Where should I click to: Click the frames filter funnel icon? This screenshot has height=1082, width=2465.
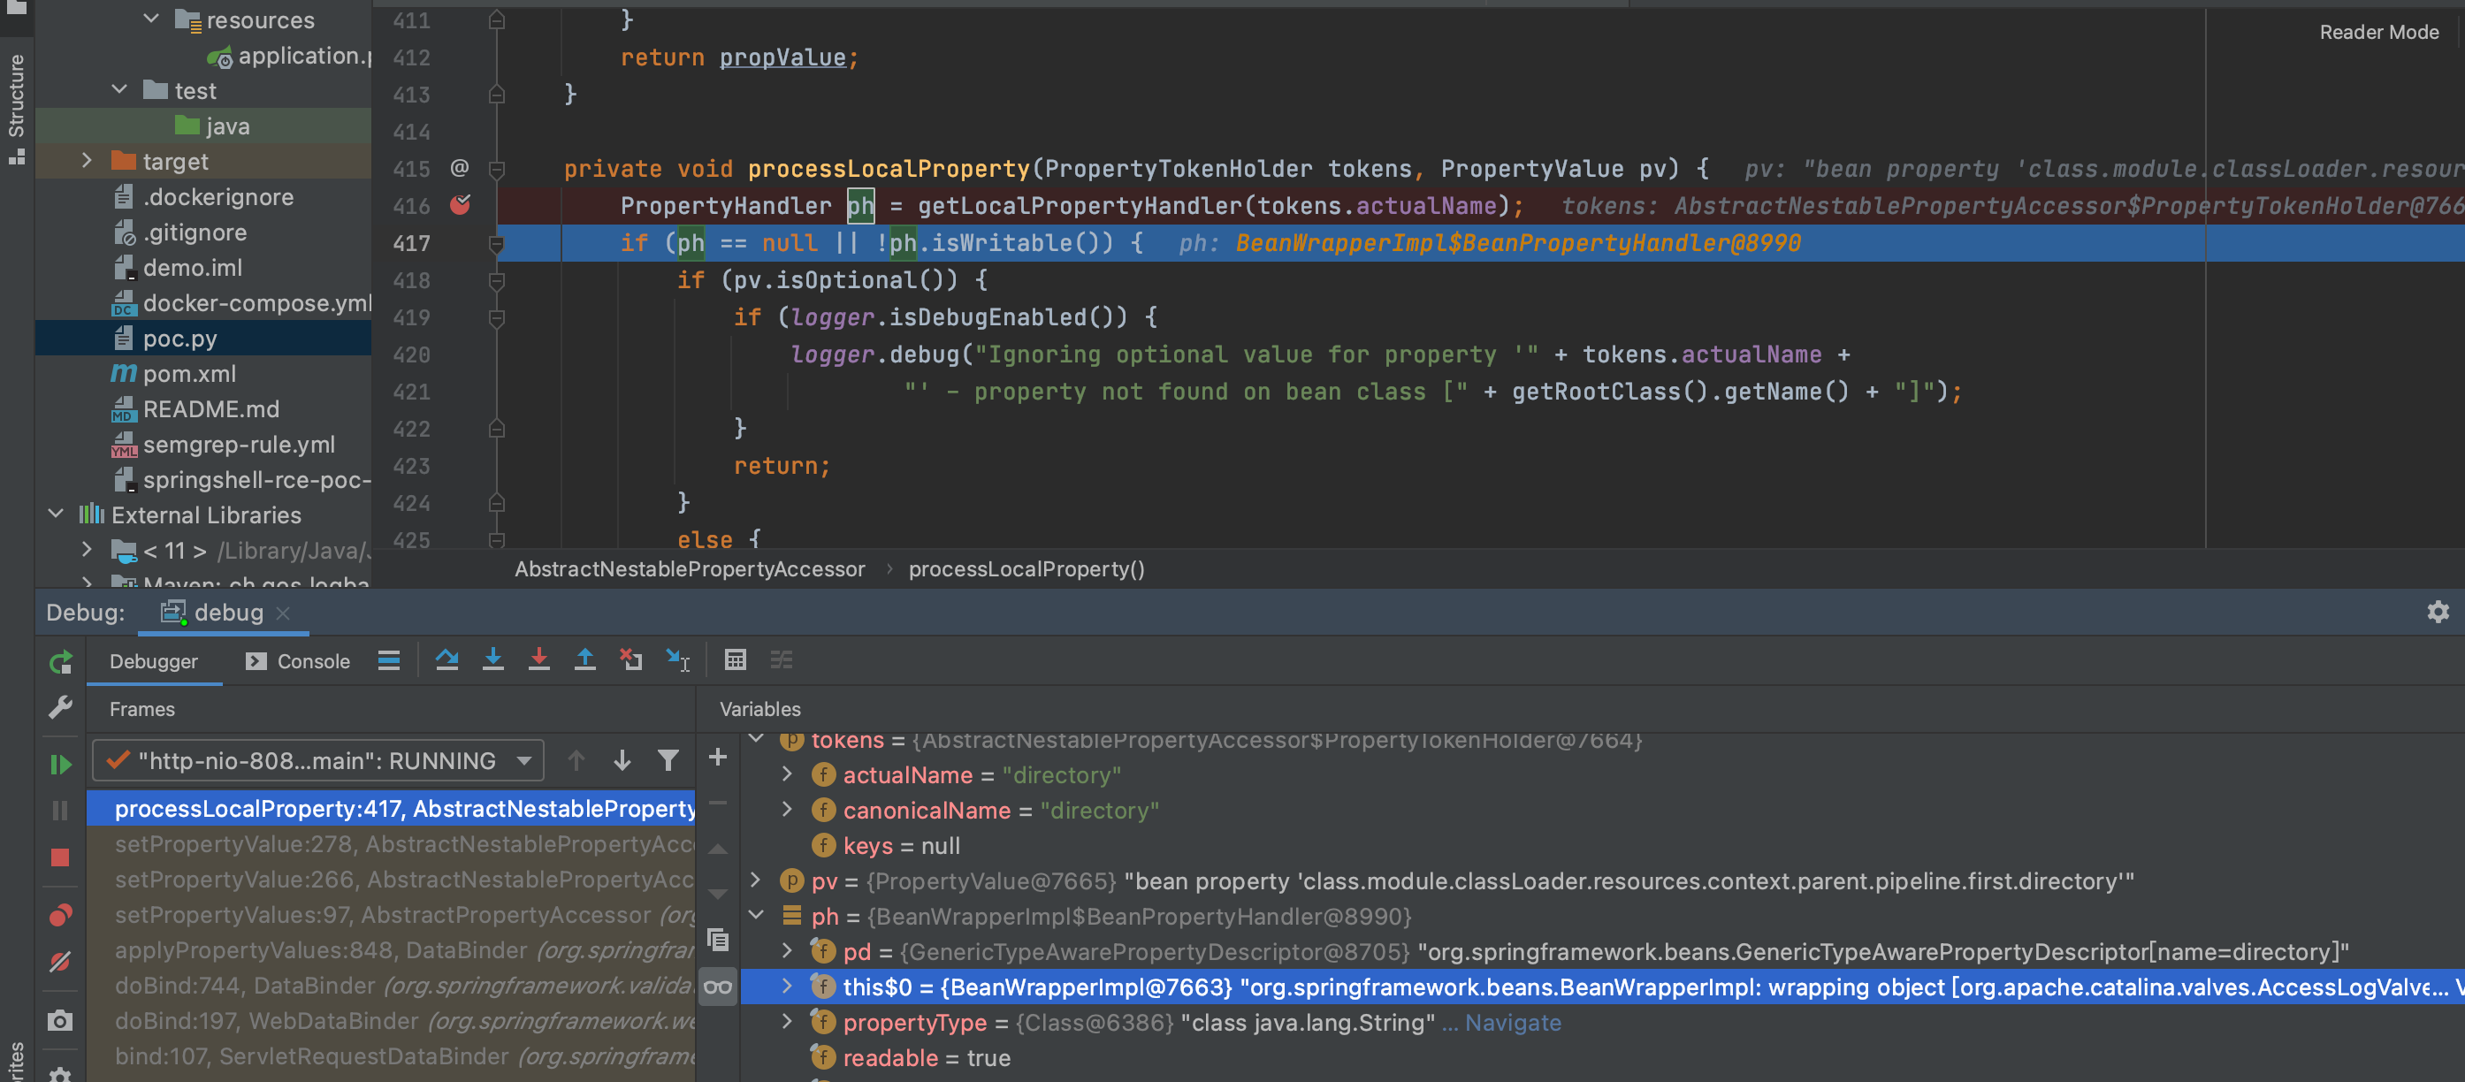point(668,760)
